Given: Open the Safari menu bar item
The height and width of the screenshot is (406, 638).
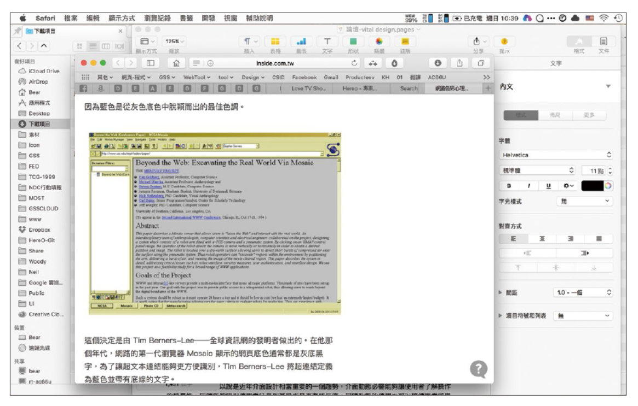Looking at the screenshot, I should [x=45, y=18].
